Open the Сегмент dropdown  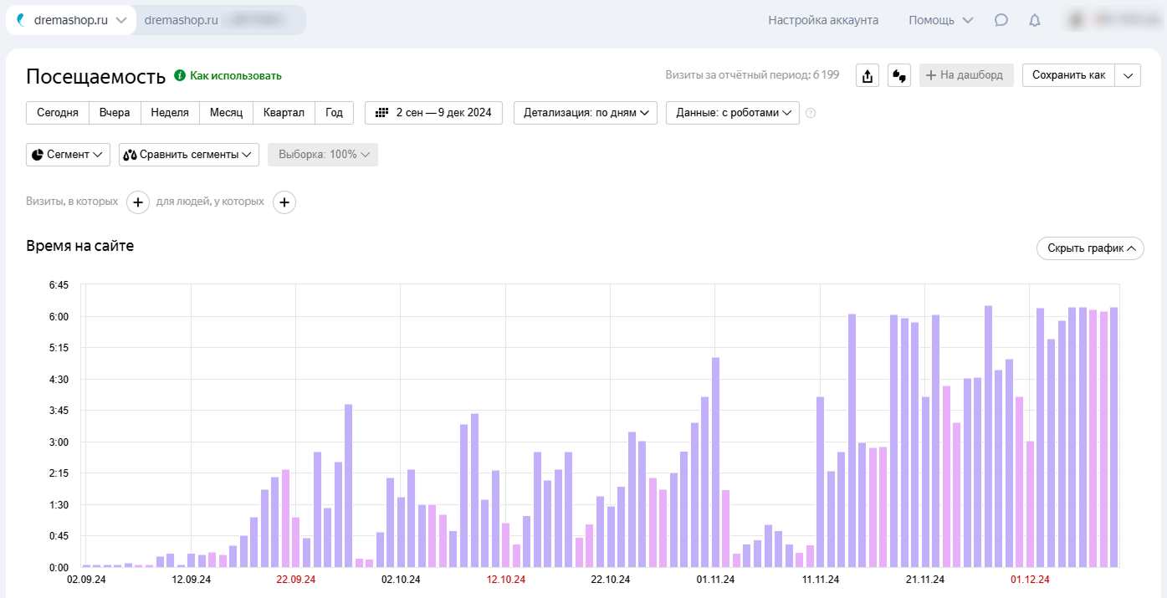(68, 155)
